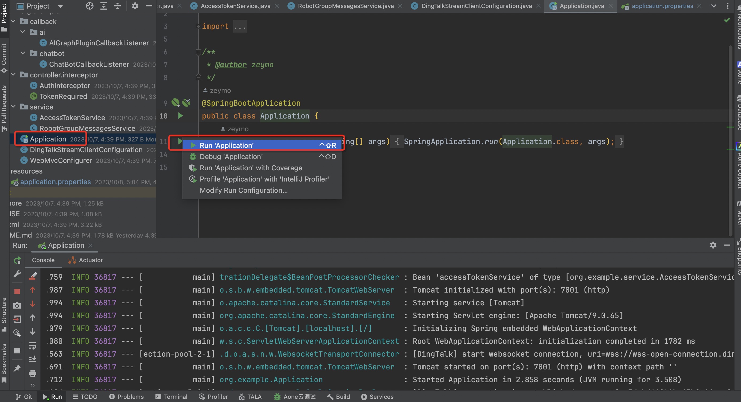Choose Run 'Application' from the menu
The width and height of the screenshot is (741, 402).
point(262,145)
